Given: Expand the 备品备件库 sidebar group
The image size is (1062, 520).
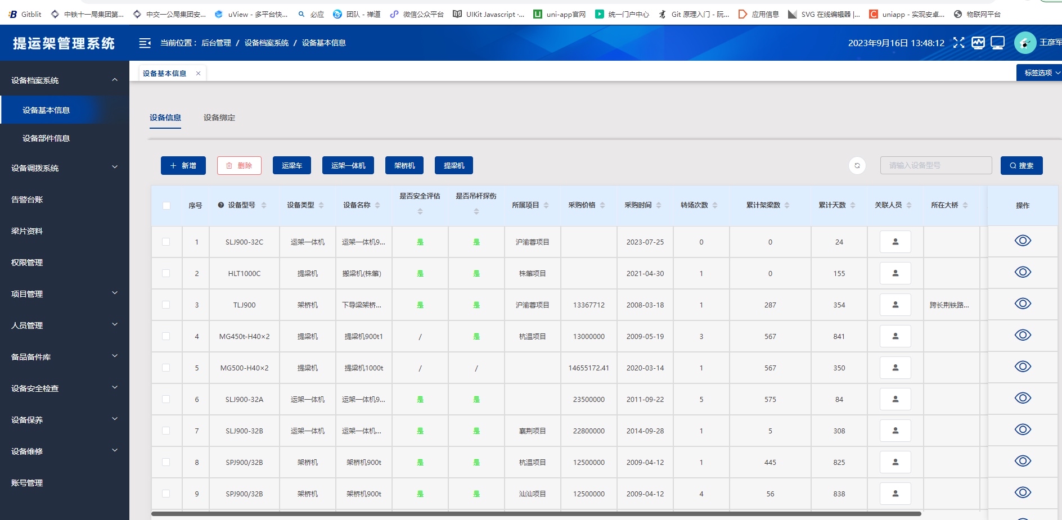Looking at the screenshot, I should 64,357.
